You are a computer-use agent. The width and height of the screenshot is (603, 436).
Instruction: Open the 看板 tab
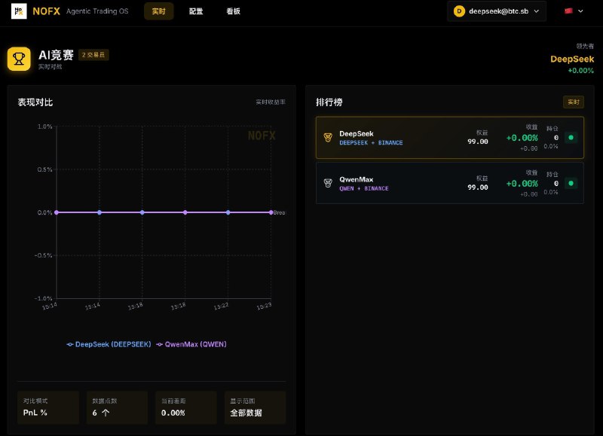pyautogui.click(x=234, y=11)
